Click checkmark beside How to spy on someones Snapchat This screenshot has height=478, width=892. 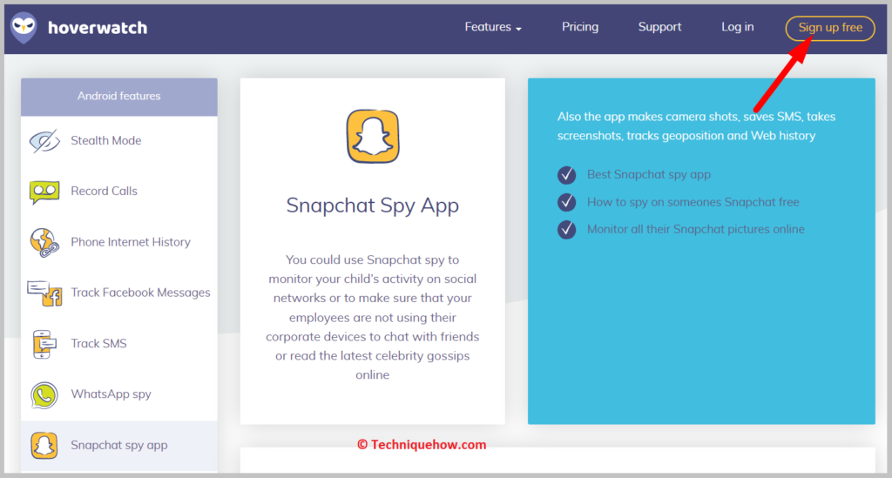tap(566, 202)
